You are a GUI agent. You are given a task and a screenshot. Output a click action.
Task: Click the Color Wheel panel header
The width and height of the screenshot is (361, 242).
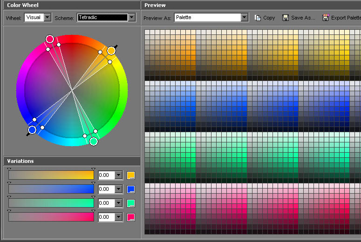tap(72, 5)
